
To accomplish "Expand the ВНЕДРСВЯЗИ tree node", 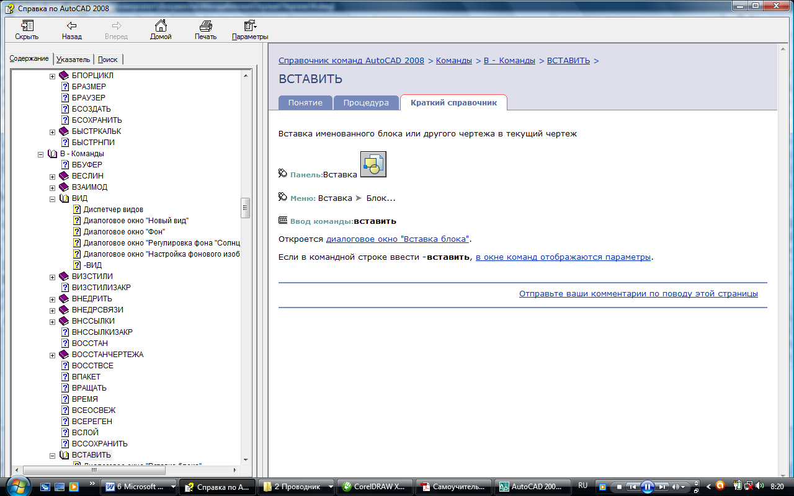I will click(53, 310).
